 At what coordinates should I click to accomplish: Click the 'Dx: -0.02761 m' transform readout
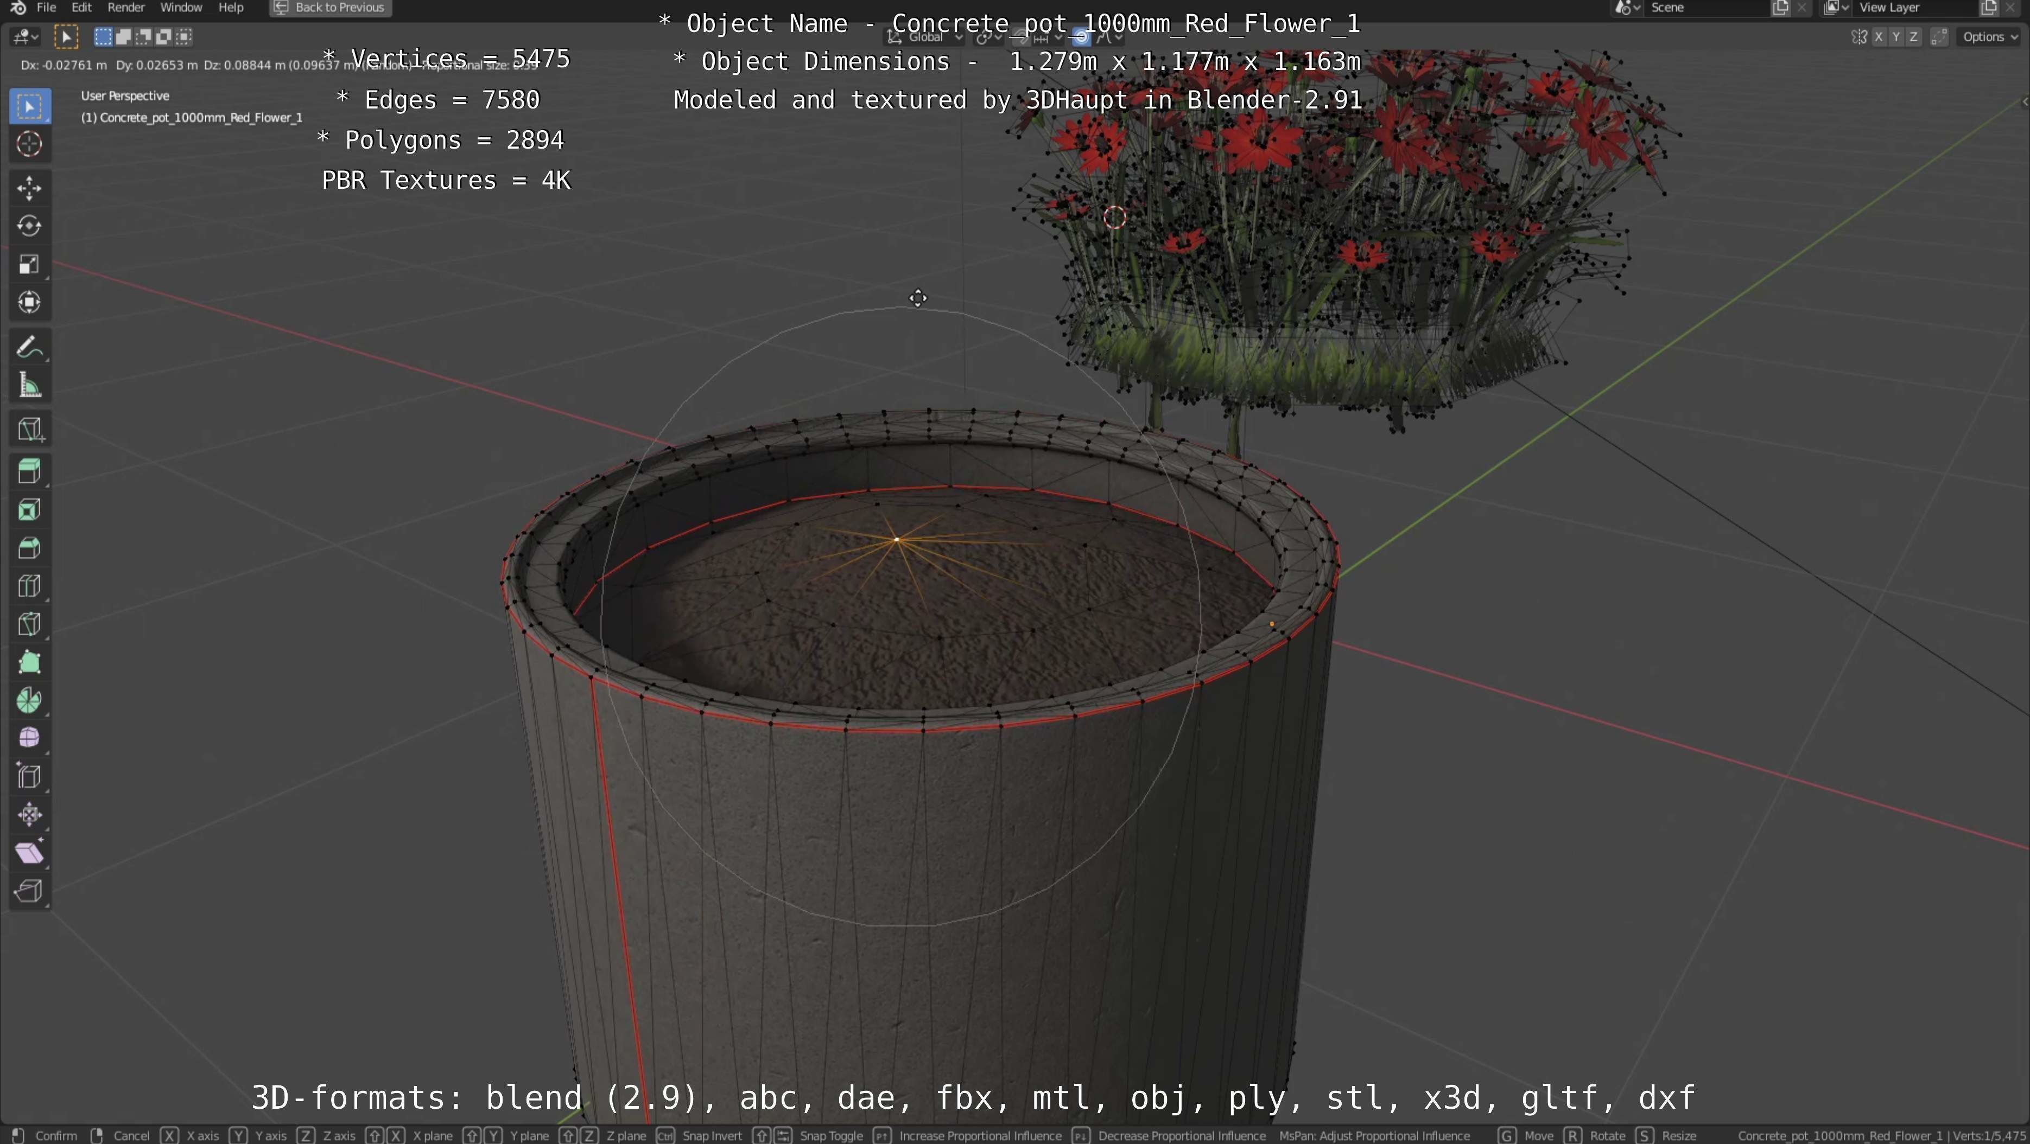(x=64, y=65)
